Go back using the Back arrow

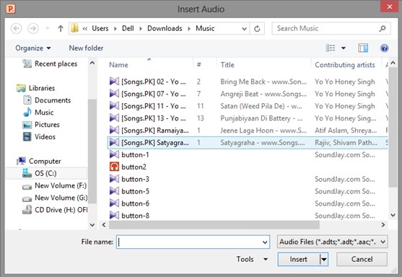(16, 28)
